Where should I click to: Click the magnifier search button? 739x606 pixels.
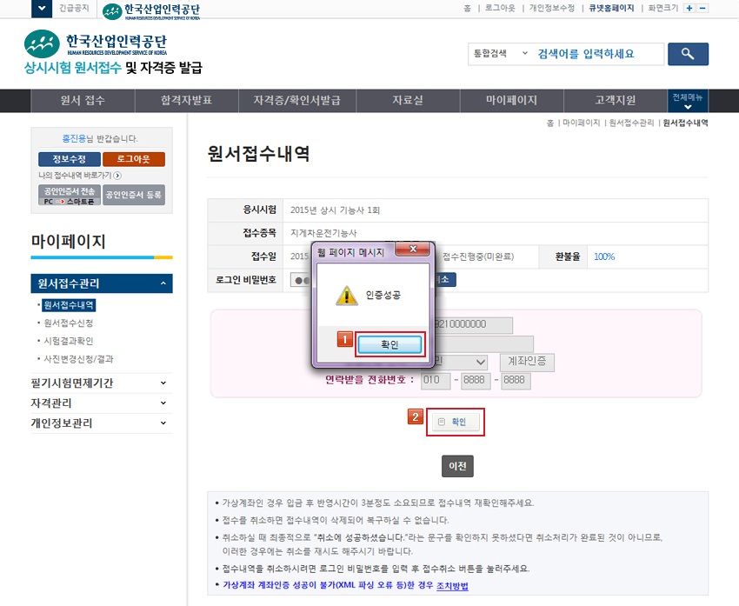pyautogui.click(x=688, y=54)
